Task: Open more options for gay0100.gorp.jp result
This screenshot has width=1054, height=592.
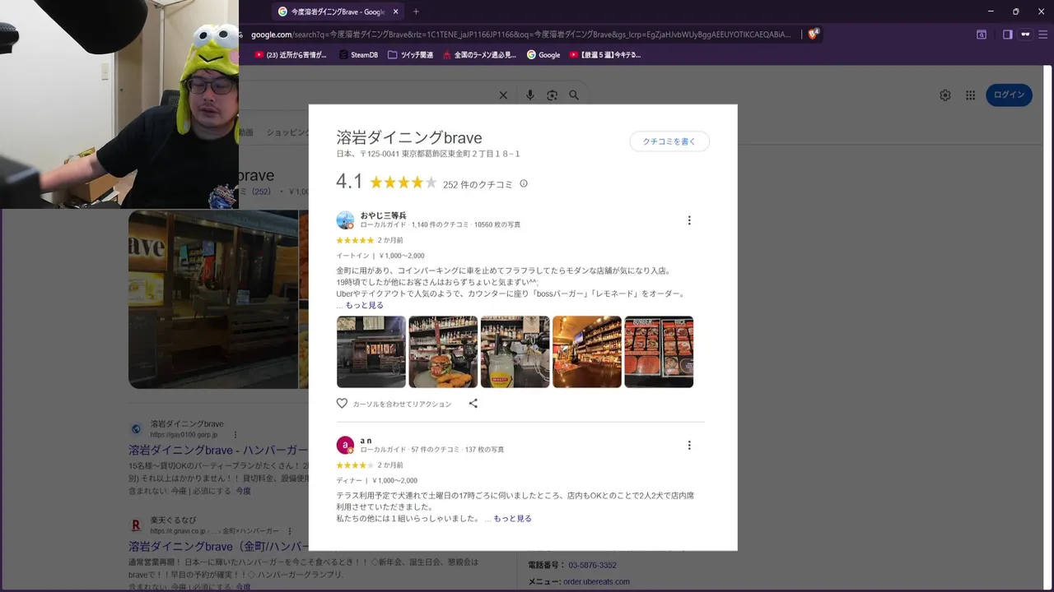Action: [235, 435]
